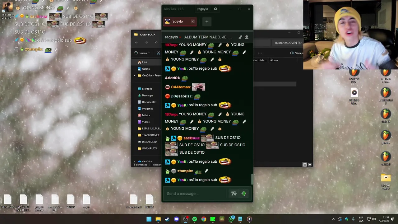Select NOCHE LARGA folder on desktop
398x224 pixels.
(x=386, y=182)
